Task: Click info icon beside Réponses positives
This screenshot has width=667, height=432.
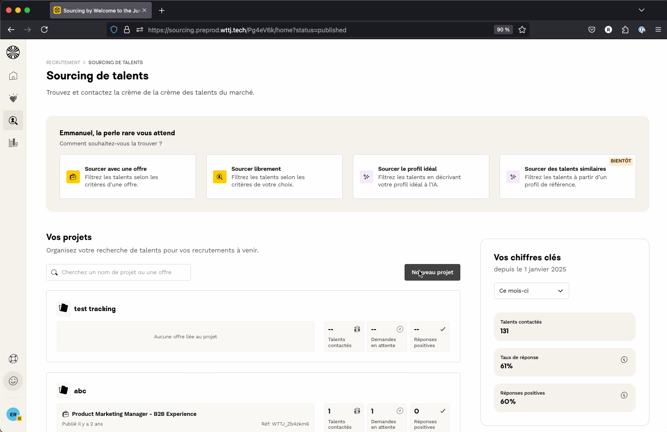Action: pos(624,395)
